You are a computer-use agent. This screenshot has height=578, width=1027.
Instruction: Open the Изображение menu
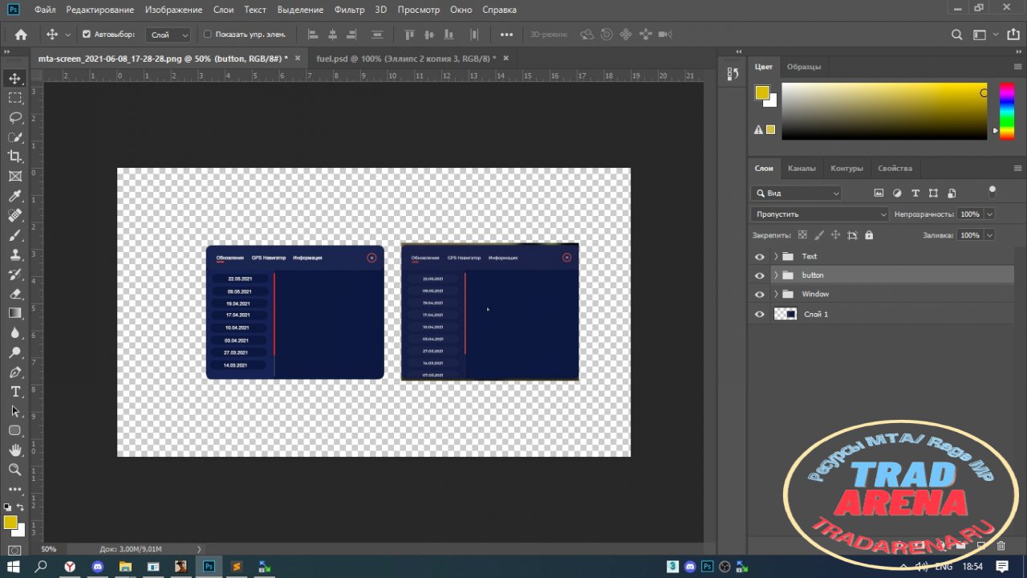(x=174, y=10)
